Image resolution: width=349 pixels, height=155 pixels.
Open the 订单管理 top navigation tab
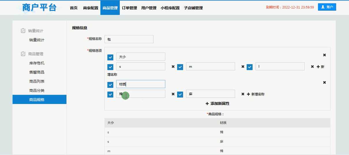click(x=129, y=8)
